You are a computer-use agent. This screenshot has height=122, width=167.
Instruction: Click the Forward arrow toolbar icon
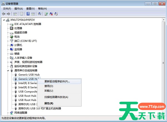point(8,14)
